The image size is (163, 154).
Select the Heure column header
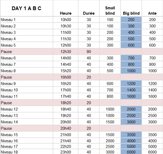coord(66,13)
